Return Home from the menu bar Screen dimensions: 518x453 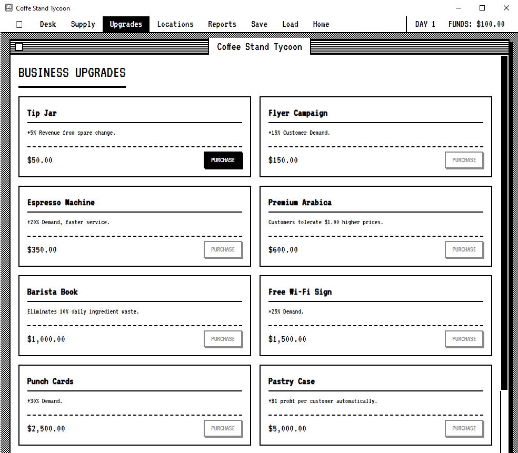(x=321, y=24)
